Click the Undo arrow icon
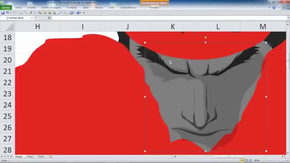Viewport: 290px width, 163px height. click(7, 13)
